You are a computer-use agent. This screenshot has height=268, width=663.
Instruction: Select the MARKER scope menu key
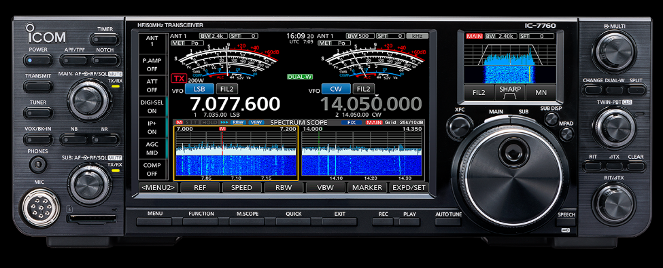(367, 188)
